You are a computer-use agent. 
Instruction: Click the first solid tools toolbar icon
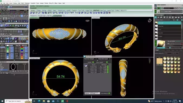pyautogui.click(x=31, y=13)
